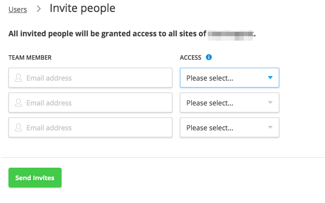The image size is (325, 203).
Task: Click the ACCESS column label
Action: pyautogui.click(x=190, y=58)
